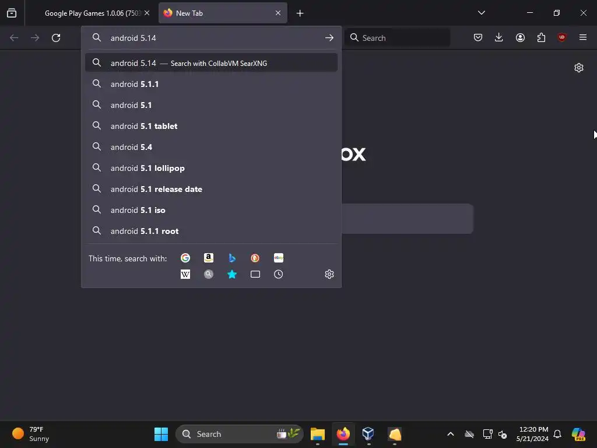Screen dimensions: 597x448
Task: Search this time with DuckDuckGo
Action: [x=255, y=258]
